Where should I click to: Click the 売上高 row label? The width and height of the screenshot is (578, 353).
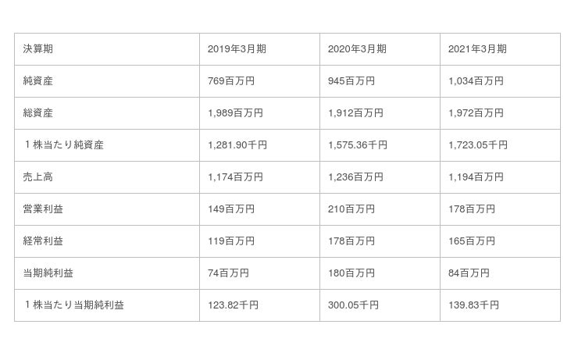[38, 177]
